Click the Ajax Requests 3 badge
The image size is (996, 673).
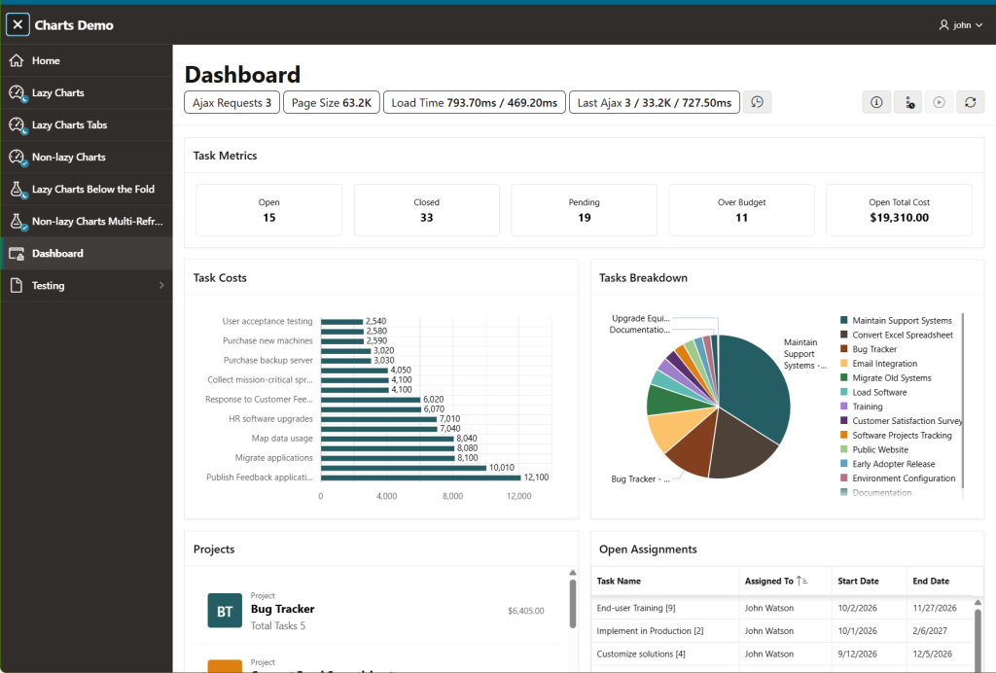(x=231, y=103)
